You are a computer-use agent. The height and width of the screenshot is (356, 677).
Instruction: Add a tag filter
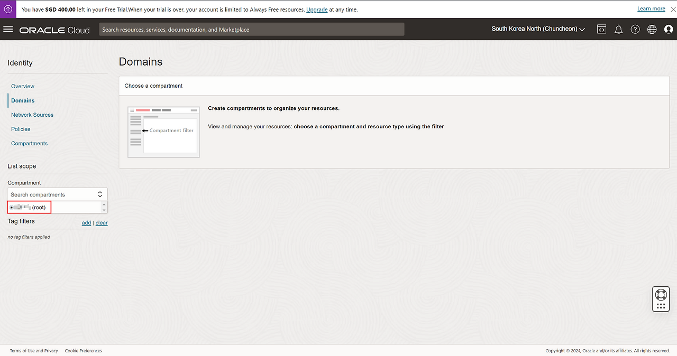[x=86, y=223]
